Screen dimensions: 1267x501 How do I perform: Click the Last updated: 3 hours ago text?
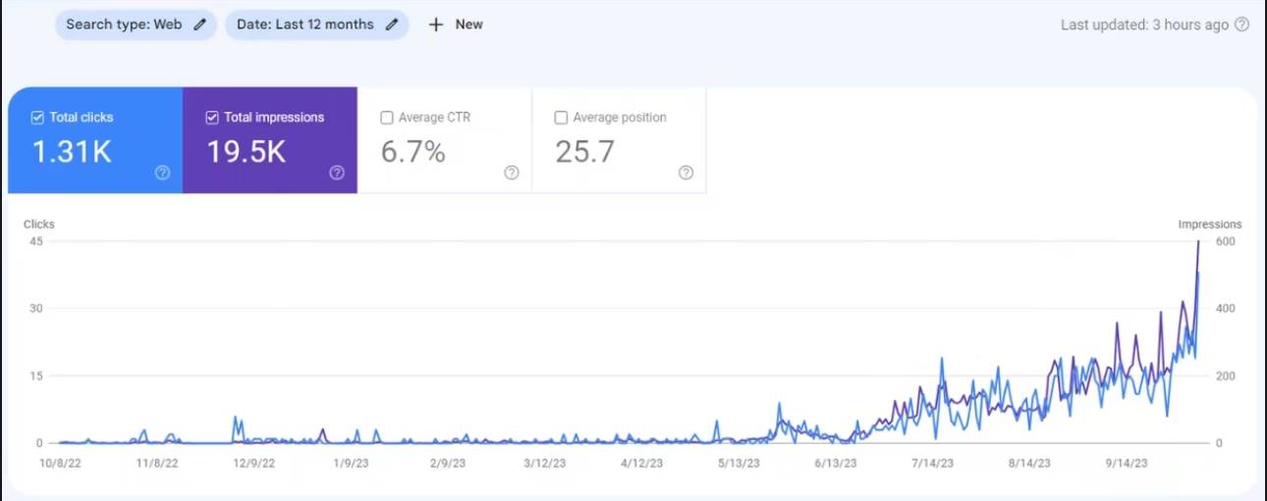tap(1144, 25)
